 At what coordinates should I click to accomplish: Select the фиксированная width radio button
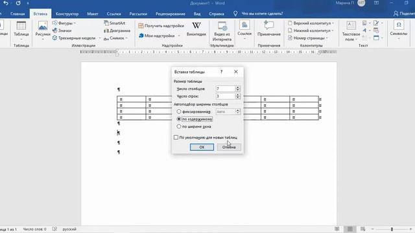coord(179,112)
